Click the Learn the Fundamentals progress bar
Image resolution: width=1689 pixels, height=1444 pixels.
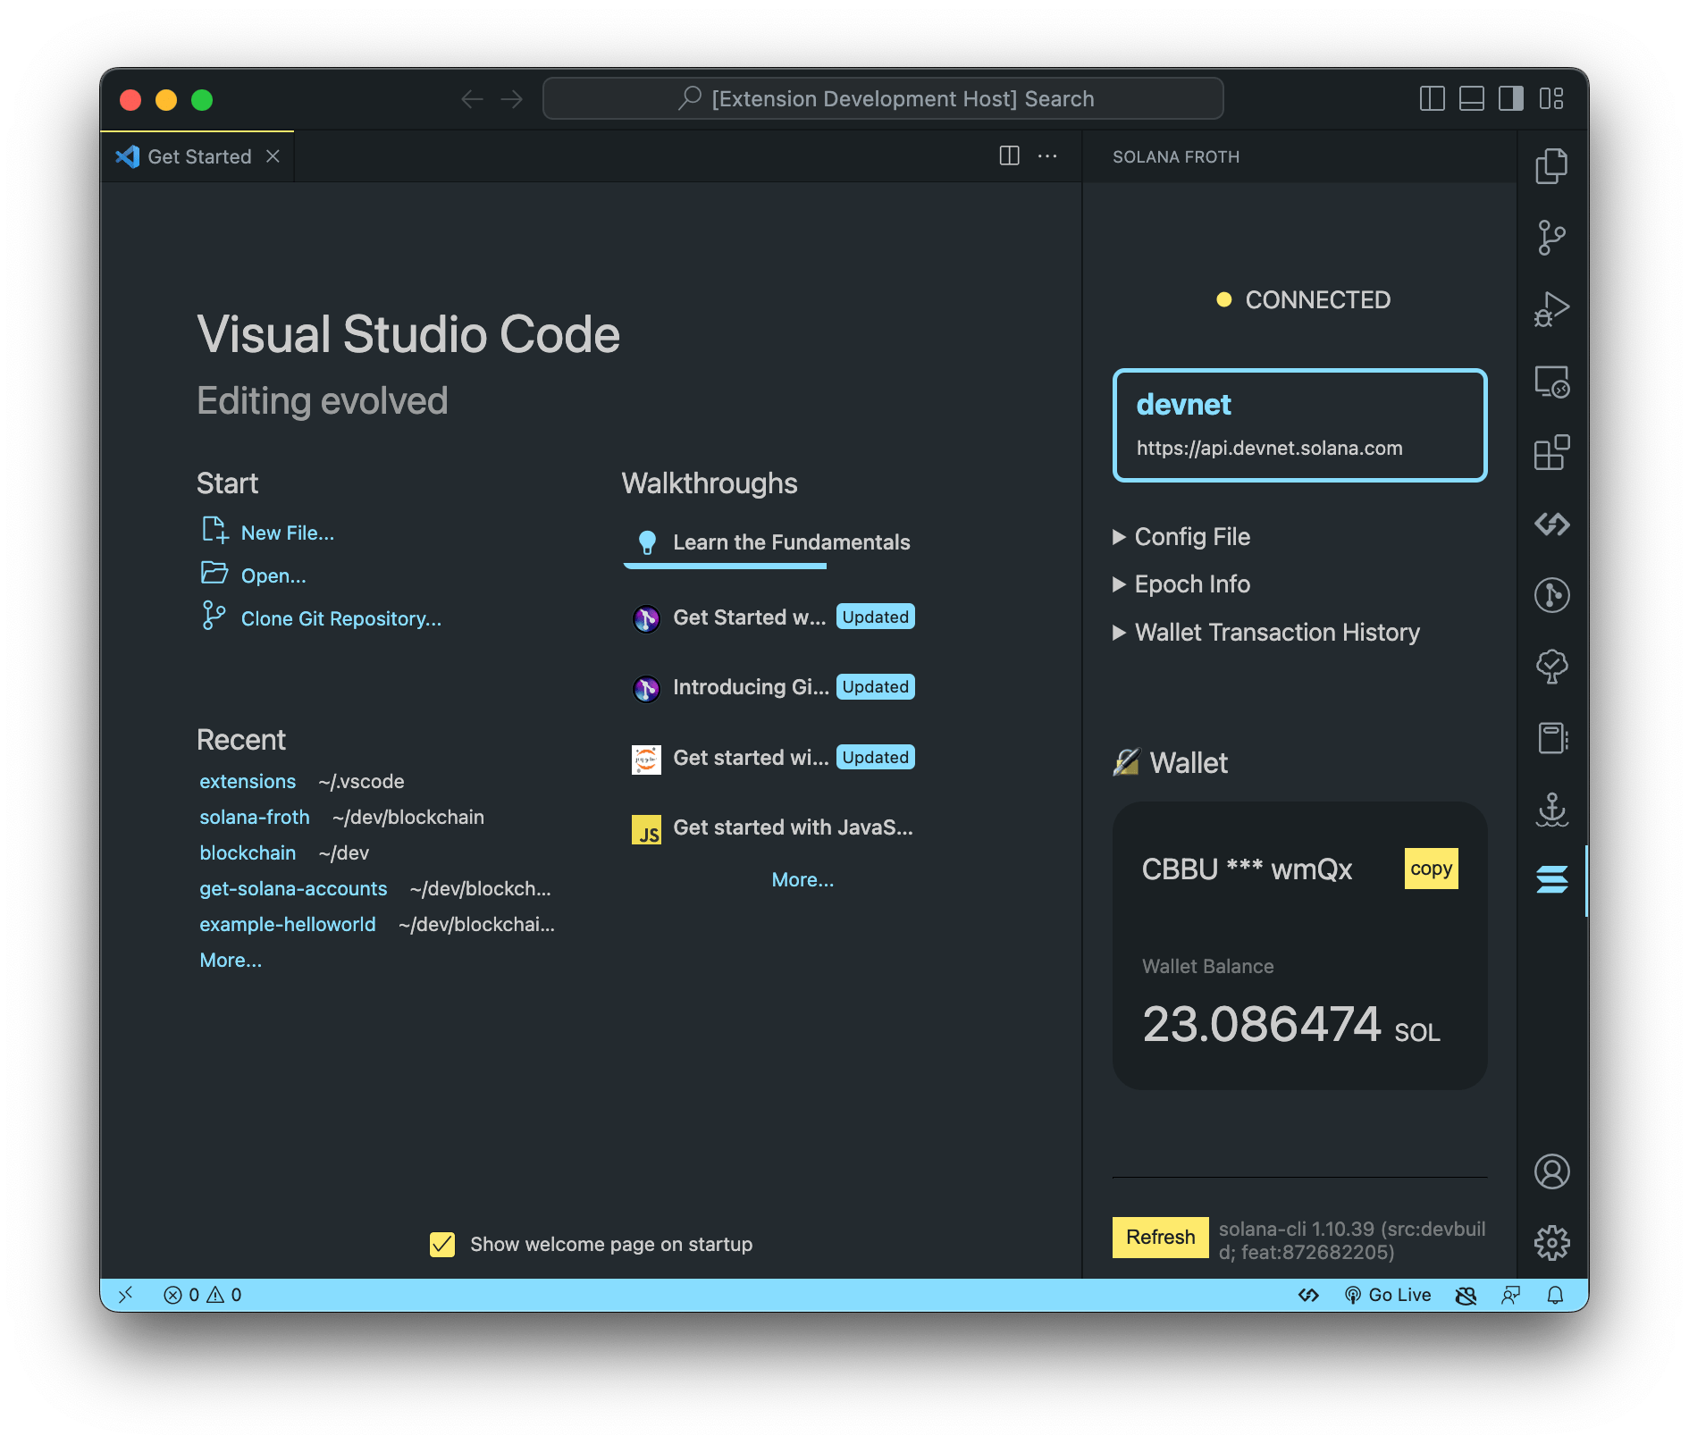tap(724, 566)
